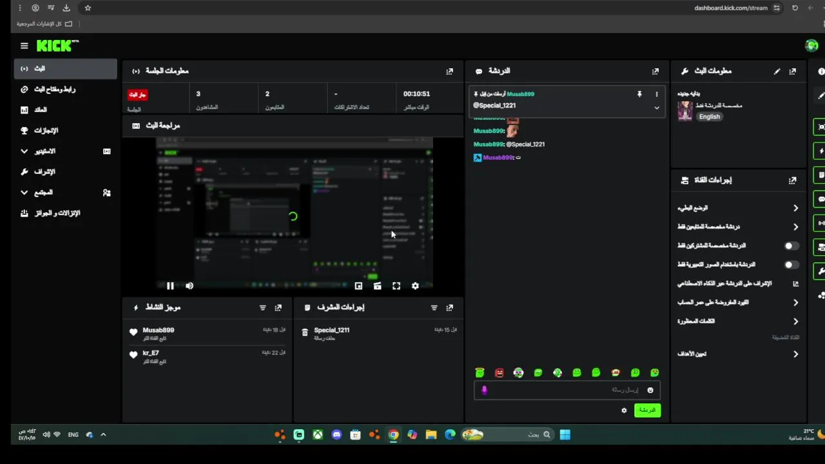Pop out the moderator actions (إجراءات المشرف) panel

point(450,308)
